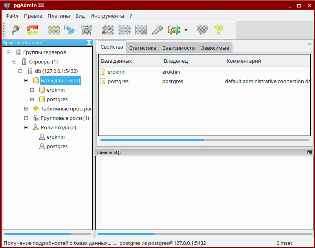
Task: Click the Server Groups tree icon
Action: (18, 52)
